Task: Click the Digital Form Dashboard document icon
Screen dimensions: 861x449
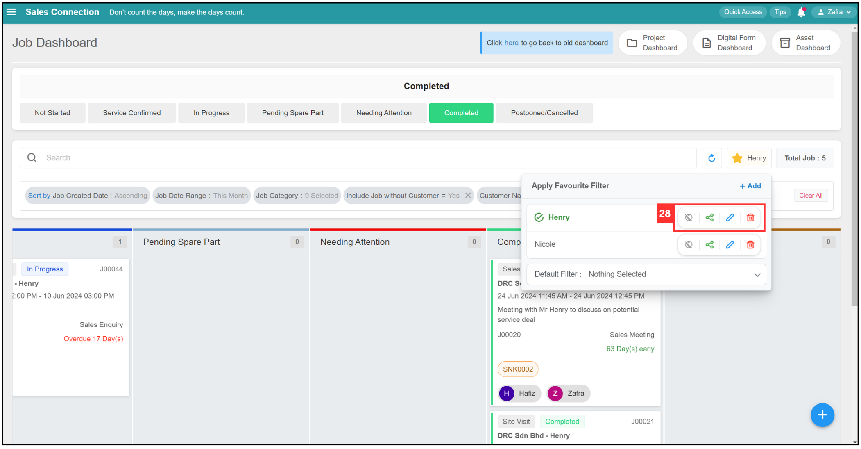Action: click(707, 43)
